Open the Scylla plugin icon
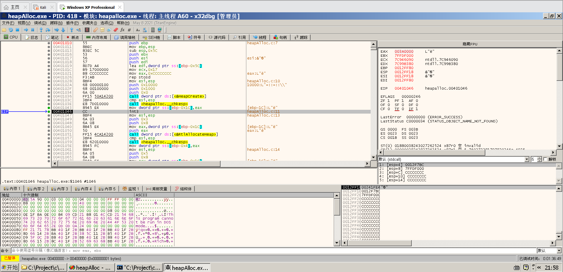The image size is (563, 272). pos(87,30)
